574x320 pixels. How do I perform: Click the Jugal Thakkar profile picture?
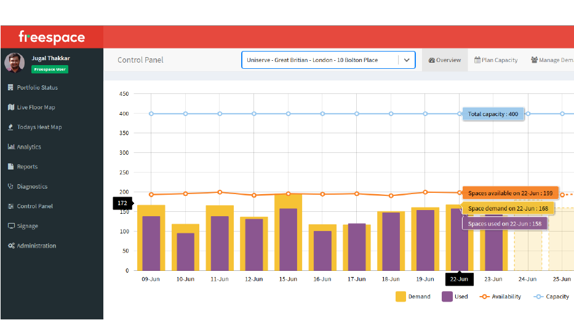click(15, 63)
